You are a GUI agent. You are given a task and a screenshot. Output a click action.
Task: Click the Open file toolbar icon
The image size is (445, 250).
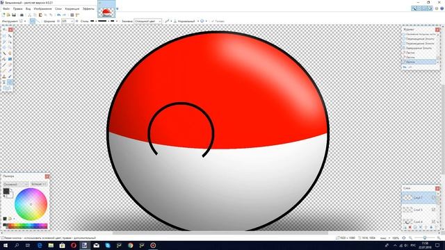coord(8,15)
